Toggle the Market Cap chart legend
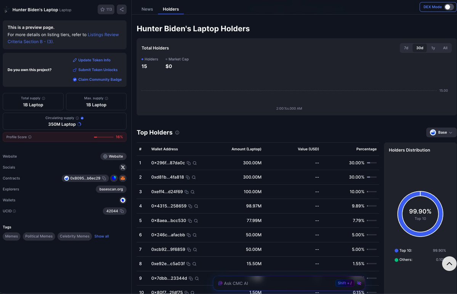Screen dimensions: 457x294 pyautogui.click(x=177, y=59)
